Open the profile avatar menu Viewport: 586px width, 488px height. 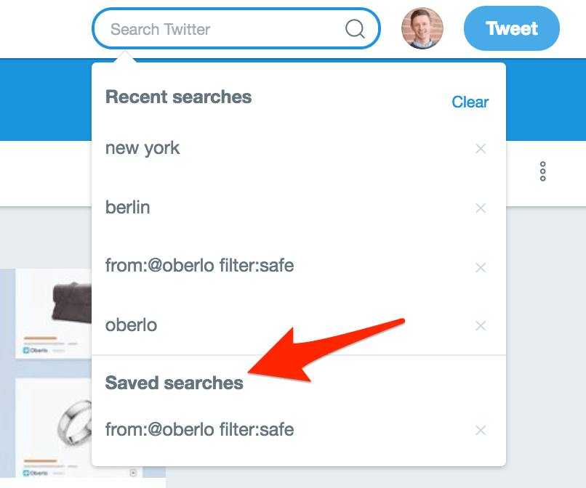pos(422,29)
